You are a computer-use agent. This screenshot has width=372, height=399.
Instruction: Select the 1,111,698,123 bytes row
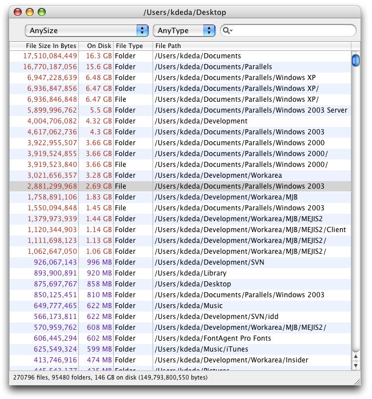click(x=180, y=241)
